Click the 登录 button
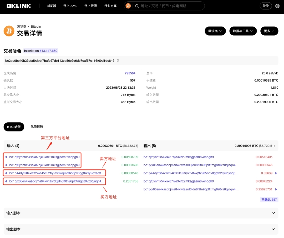The image size is (284, 238). pyautogui.click(x=266, y=6)
